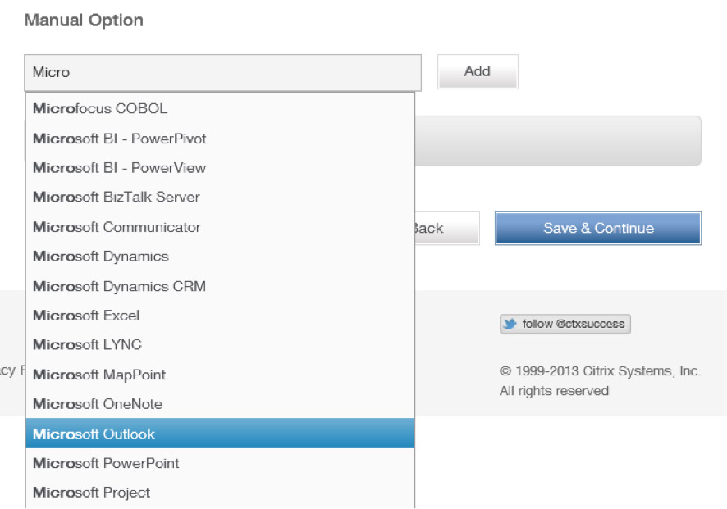Choose Microsoft OneNote from suggestions
Screen dimensions: 727x509
coord(220,404)
